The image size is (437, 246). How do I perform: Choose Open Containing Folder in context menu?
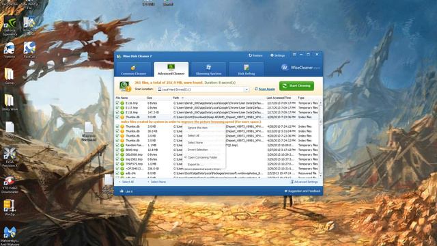click(x=203, y=157)
